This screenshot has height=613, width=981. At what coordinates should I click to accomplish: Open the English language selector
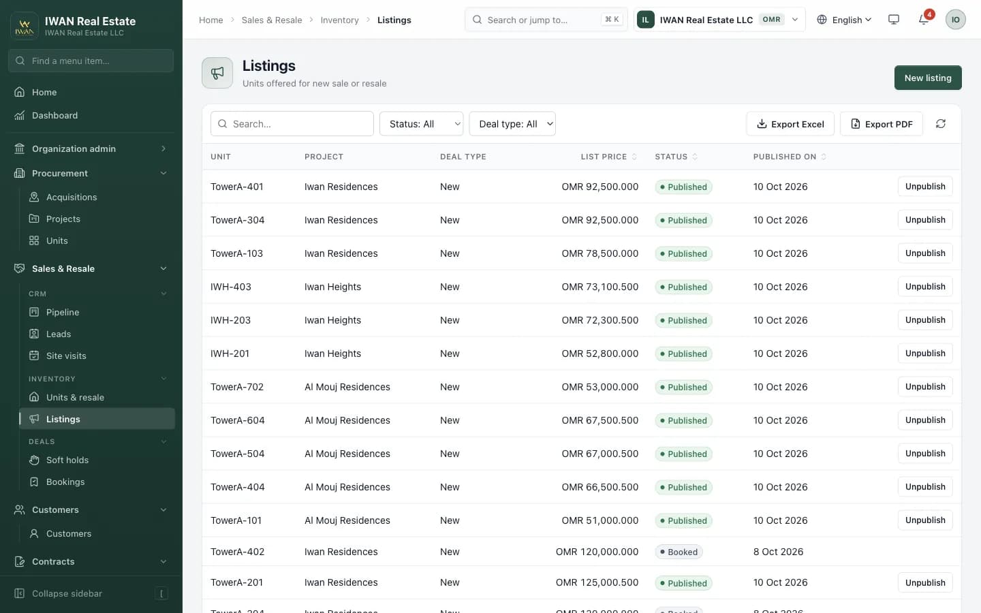(x=844, y=20)
